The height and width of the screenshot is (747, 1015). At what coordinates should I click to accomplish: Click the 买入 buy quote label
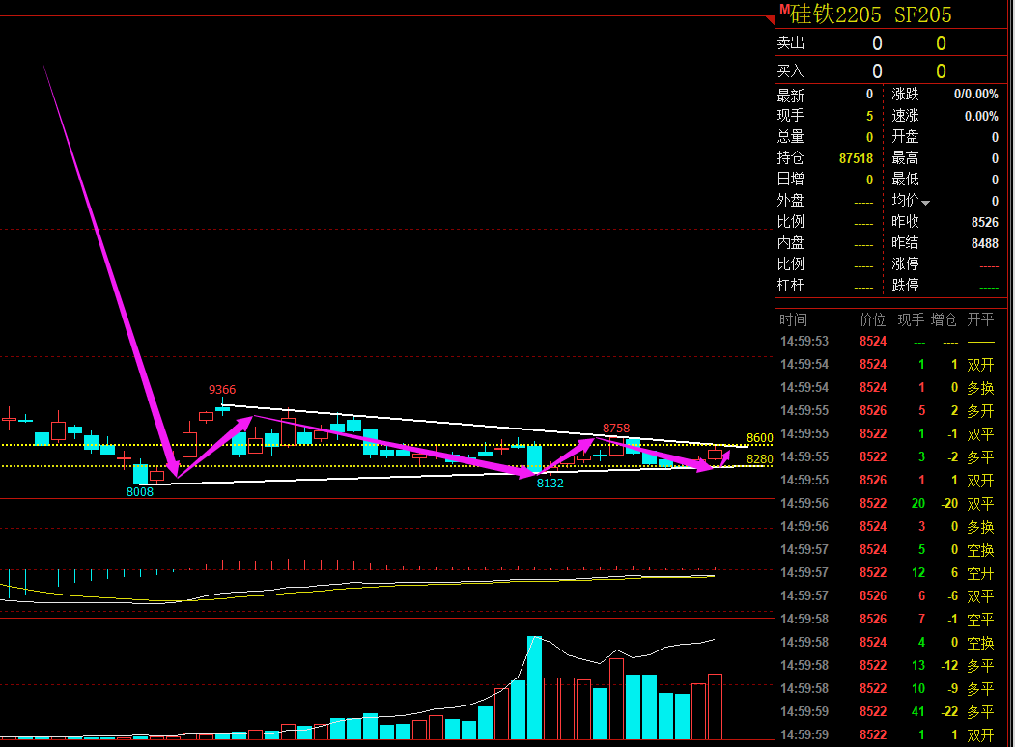pyautogui.click(x=790, y=70)
